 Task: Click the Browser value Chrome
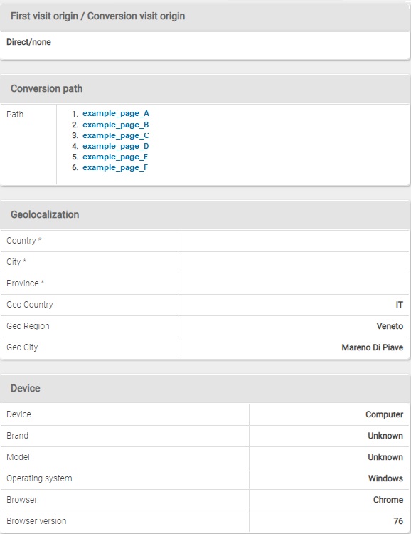tap(388, 500)
